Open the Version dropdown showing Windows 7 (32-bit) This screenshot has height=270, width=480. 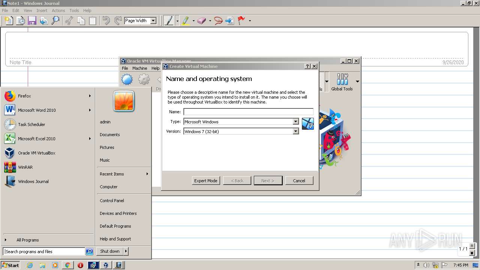(295, 131)
